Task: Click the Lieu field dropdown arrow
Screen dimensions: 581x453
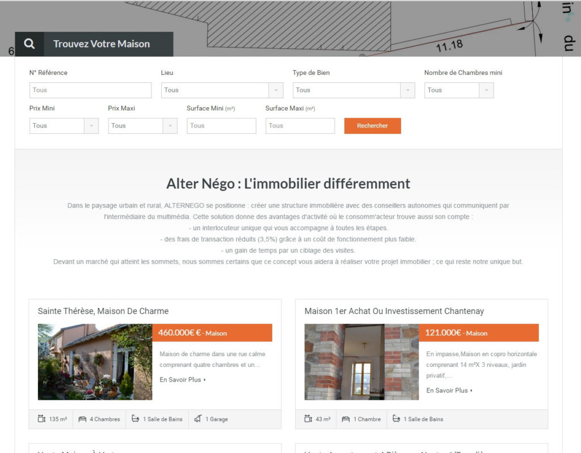Action: coord(276,90)
